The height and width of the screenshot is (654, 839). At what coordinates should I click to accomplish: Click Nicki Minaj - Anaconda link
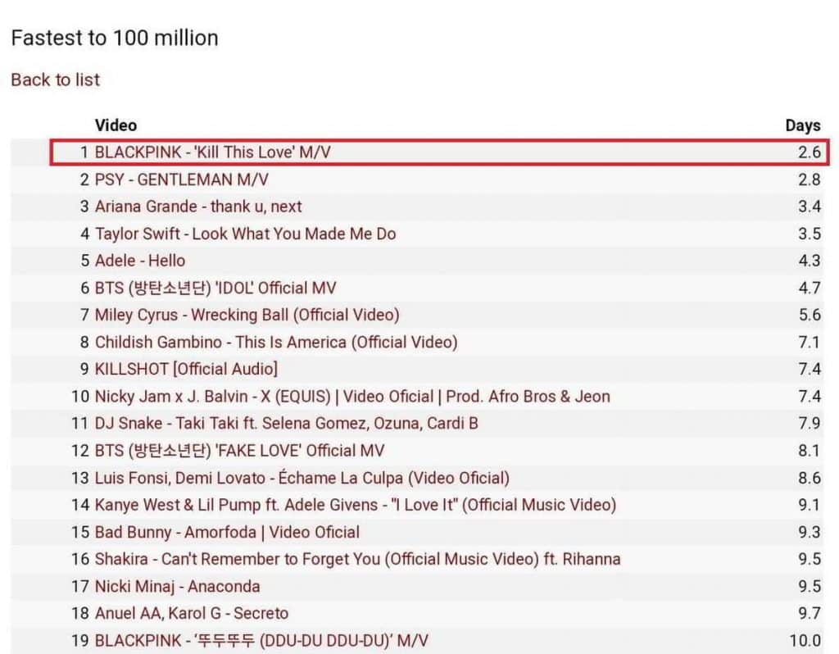click(177, 586)
